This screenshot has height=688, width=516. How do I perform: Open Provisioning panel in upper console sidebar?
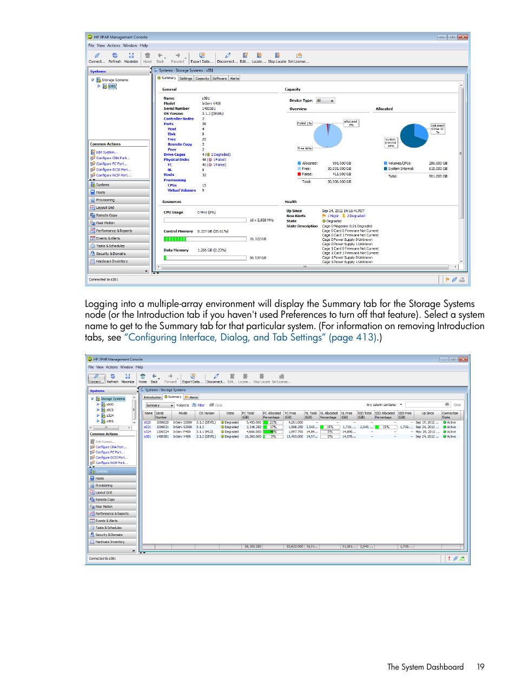coord(119,200)
